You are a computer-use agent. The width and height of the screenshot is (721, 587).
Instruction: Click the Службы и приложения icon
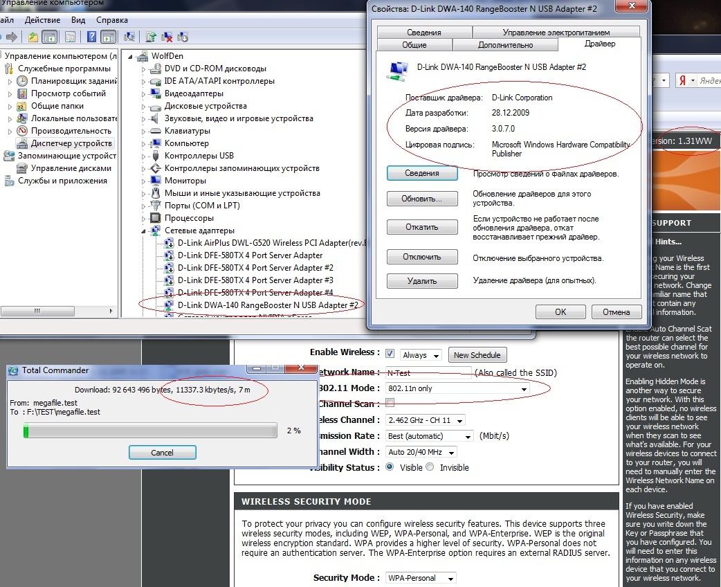point(9,181)
